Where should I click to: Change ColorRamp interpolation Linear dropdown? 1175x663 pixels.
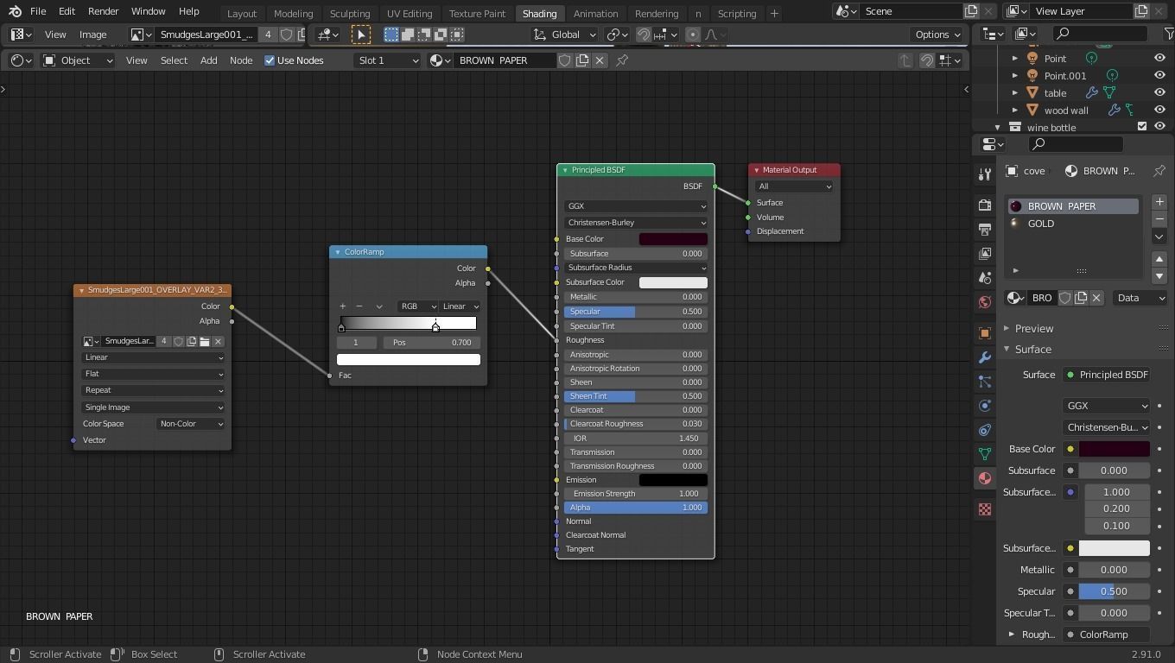point(460,306)
